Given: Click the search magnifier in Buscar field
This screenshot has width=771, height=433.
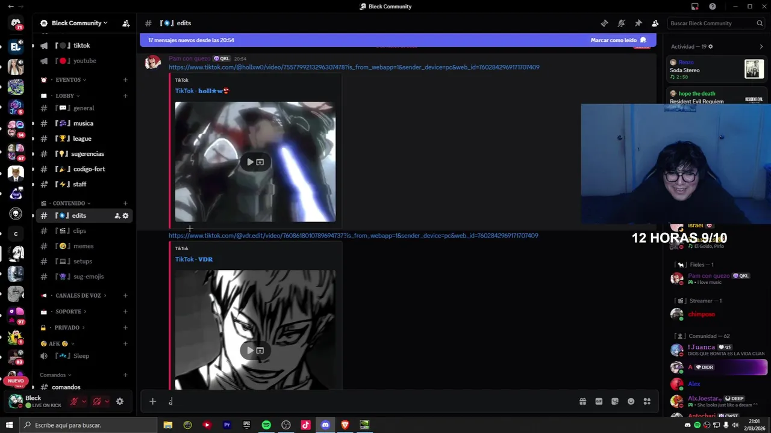Looking at the screenshot, I should coord(760,23).
